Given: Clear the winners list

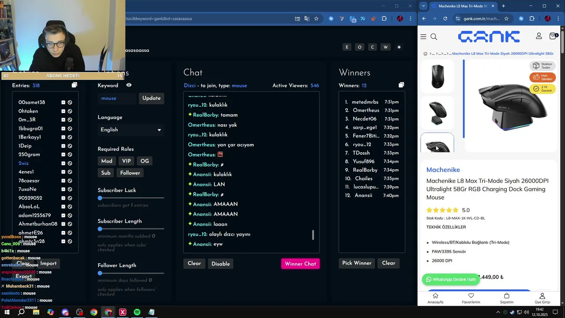Looking at the screenshot, I should 389,263.
